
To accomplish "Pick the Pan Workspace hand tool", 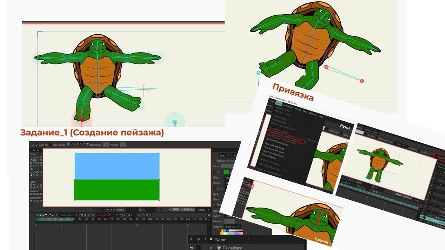I will click(31, 201).
